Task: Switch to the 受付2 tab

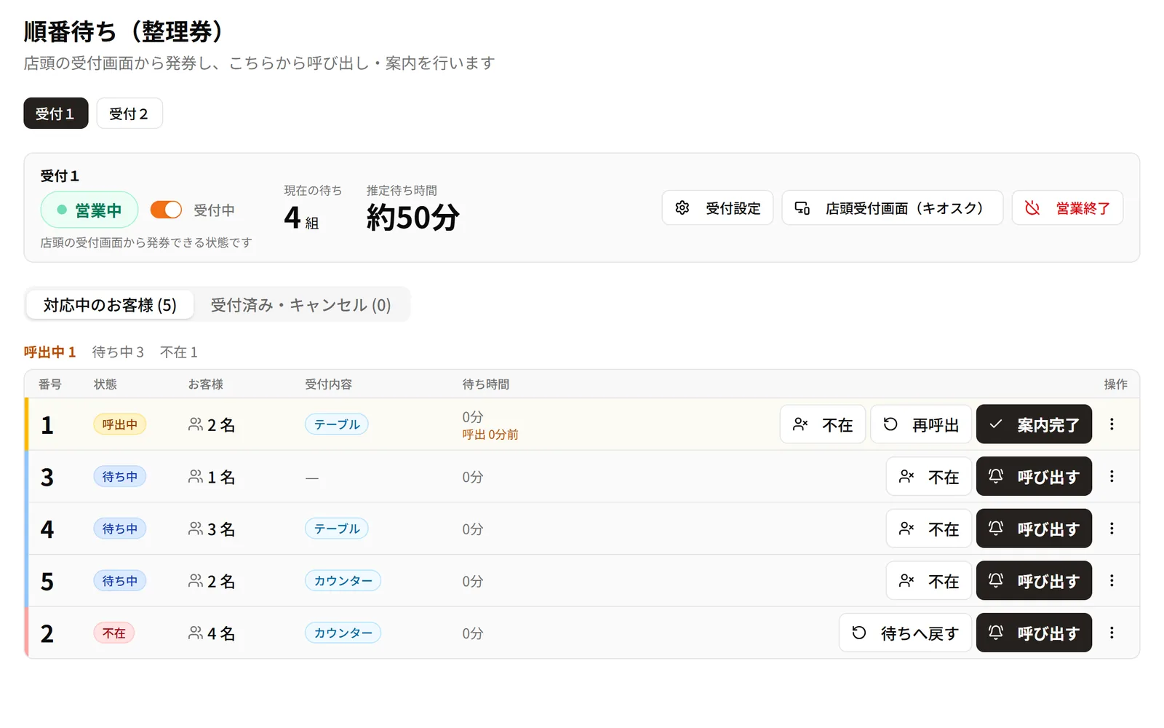Action: tap(129, 114)
